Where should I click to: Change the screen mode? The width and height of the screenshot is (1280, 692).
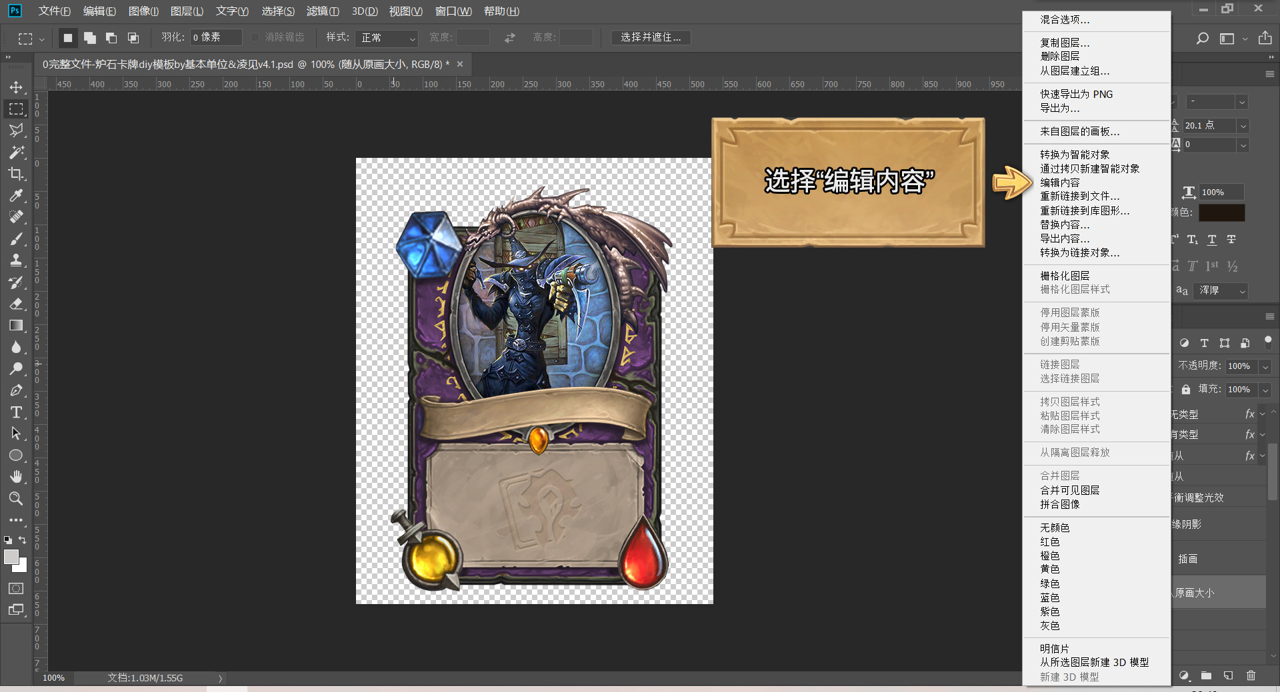(16, 609)
